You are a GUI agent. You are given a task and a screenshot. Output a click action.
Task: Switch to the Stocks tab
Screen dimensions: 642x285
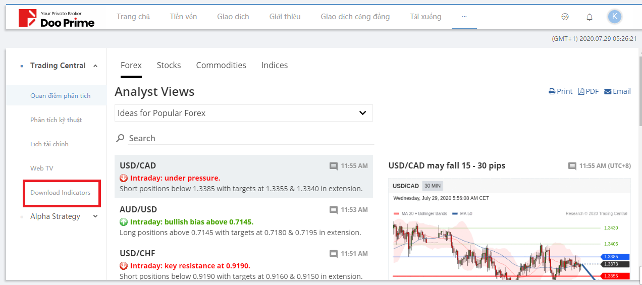169,65
